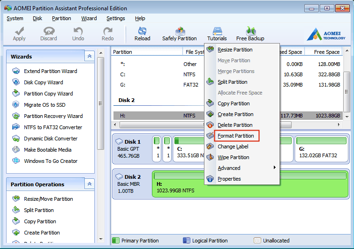Click the Make Bootable Media icon
This screenshot has width=354, height=249.
pyautogui.click(x=16, y=149)
